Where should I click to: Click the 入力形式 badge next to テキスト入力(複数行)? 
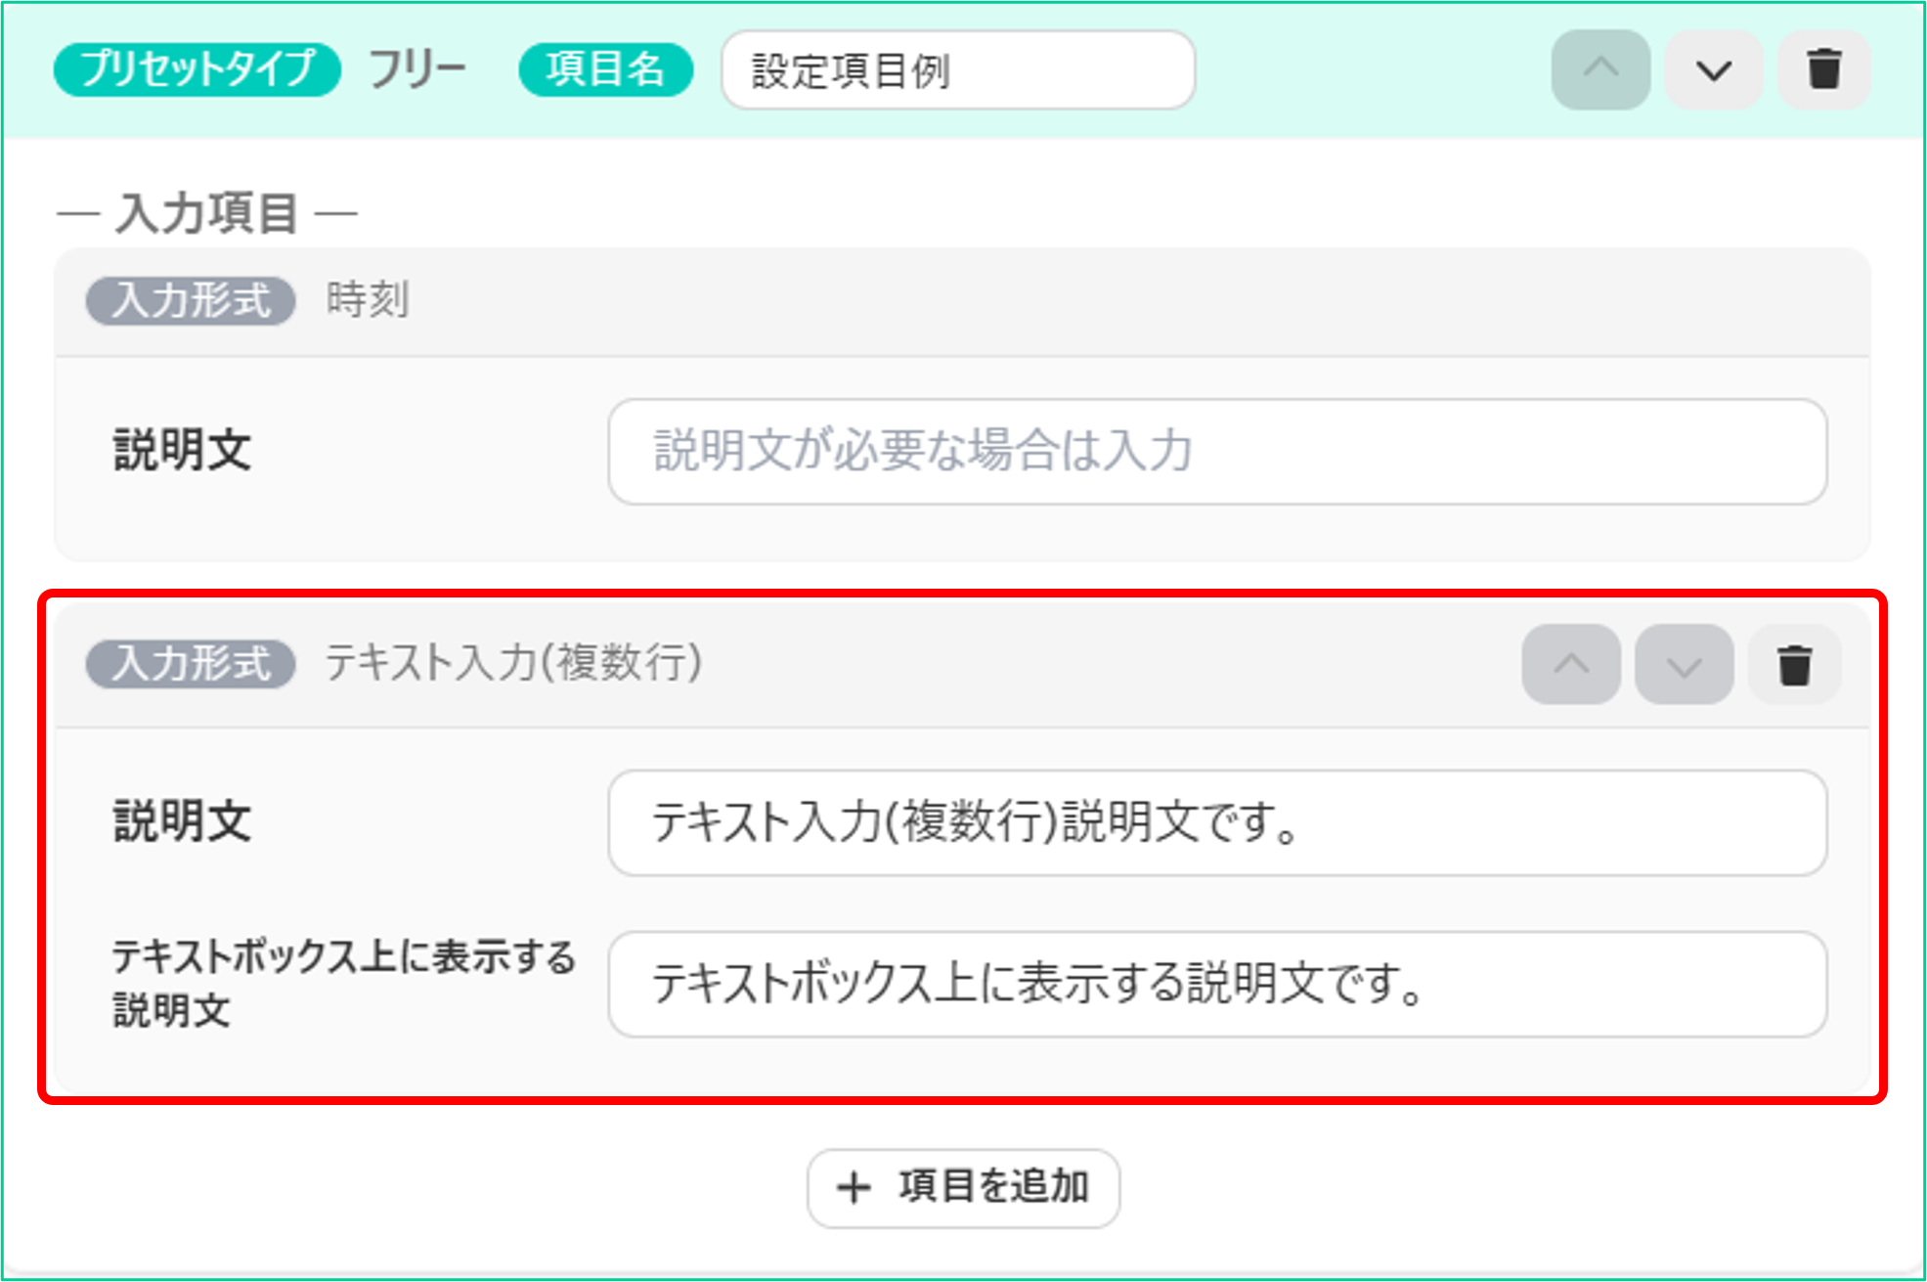[x=191, y=664]
